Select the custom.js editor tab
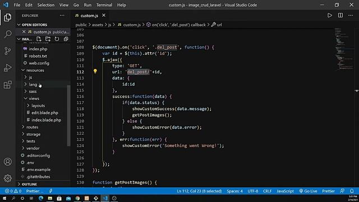The image size is (359, 202). 89,15
